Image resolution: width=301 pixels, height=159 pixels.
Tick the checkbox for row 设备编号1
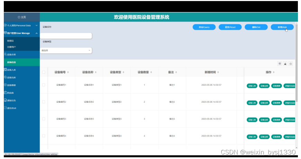44,85
